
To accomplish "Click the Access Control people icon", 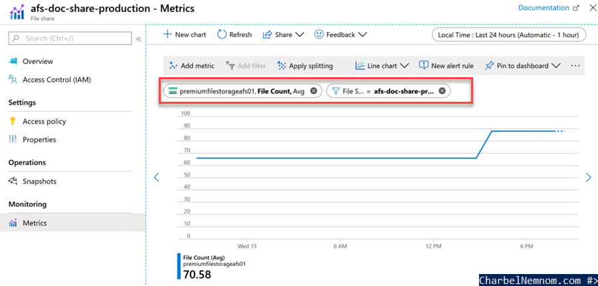I will 13,79.
